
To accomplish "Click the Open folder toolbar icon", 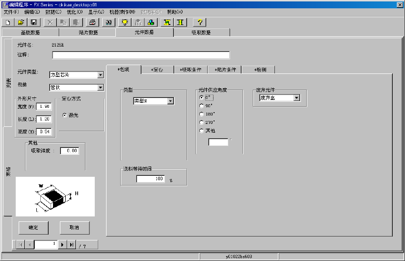I will (x=21, y=23).
